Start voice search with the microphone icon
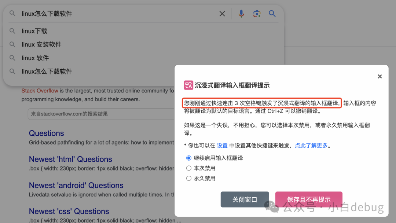This screenshot has width=396, height=223. coord(241,14)
